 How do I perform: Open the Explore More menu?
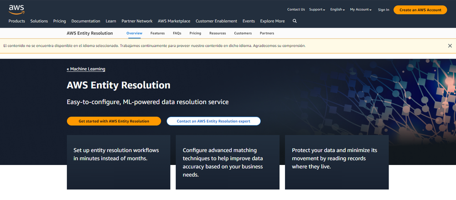click(273, 21)
